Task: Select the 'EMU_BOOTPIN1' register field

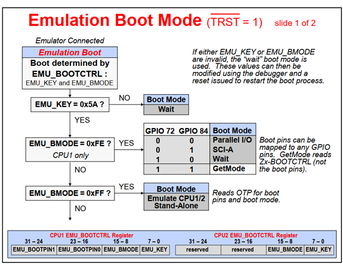Action: pyautogui.click(x=34, y=250)
